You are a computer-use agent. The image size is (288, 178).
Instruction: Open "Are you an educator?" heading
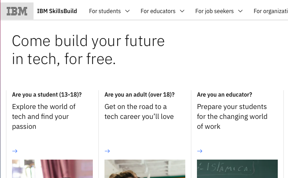pyautogui.click(x=224, y=95)
